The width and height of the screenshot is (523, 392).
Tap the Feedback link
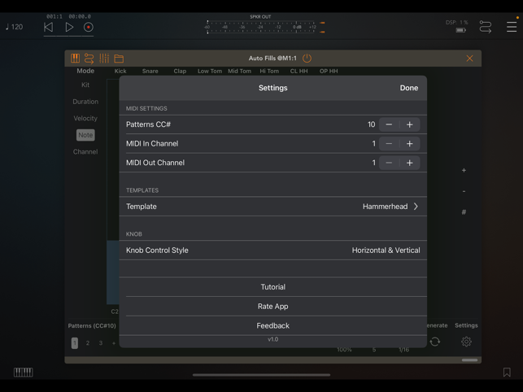coord(272,325)
